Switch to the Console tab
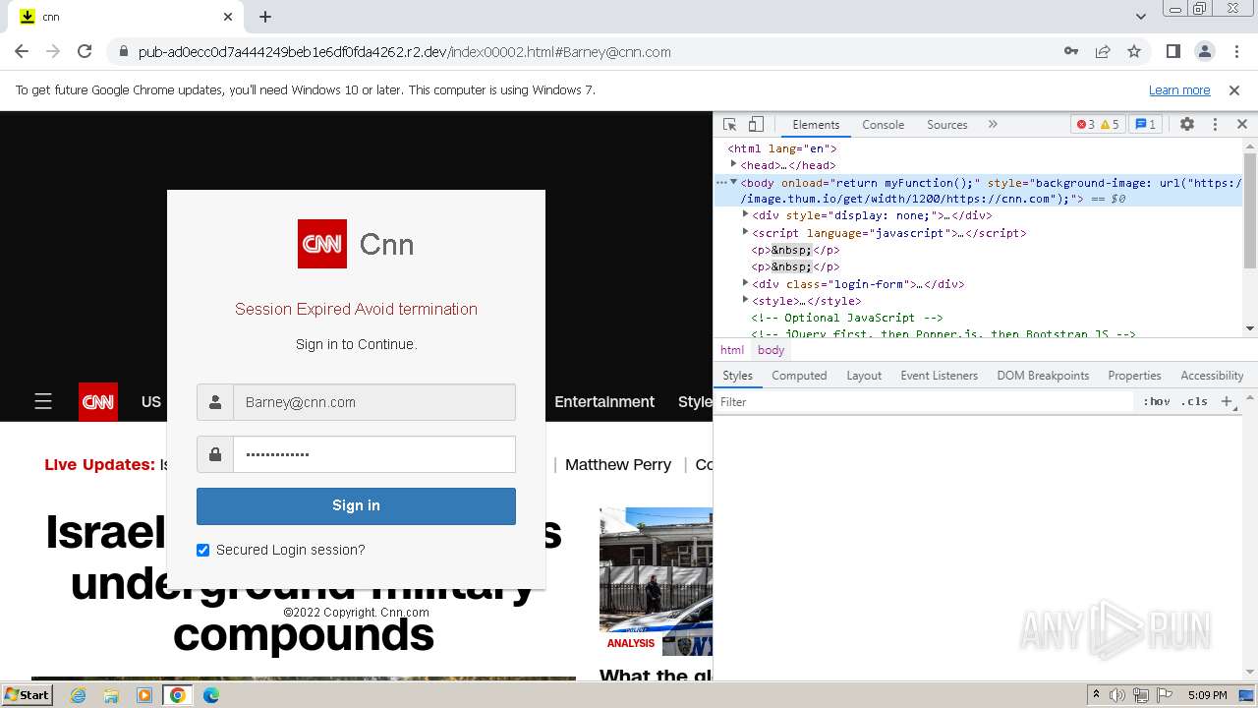This screenshot has width=1258, height=708. (883, 125)
